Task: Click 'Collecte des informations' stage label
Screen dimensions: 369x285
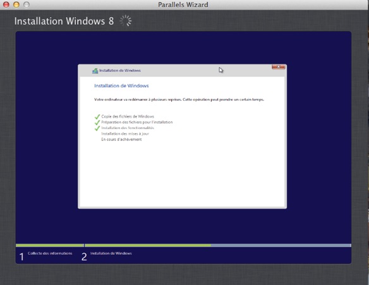Action: click(50, 253)
